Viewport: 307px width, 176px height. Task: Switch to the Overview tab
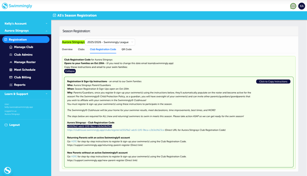67,49
